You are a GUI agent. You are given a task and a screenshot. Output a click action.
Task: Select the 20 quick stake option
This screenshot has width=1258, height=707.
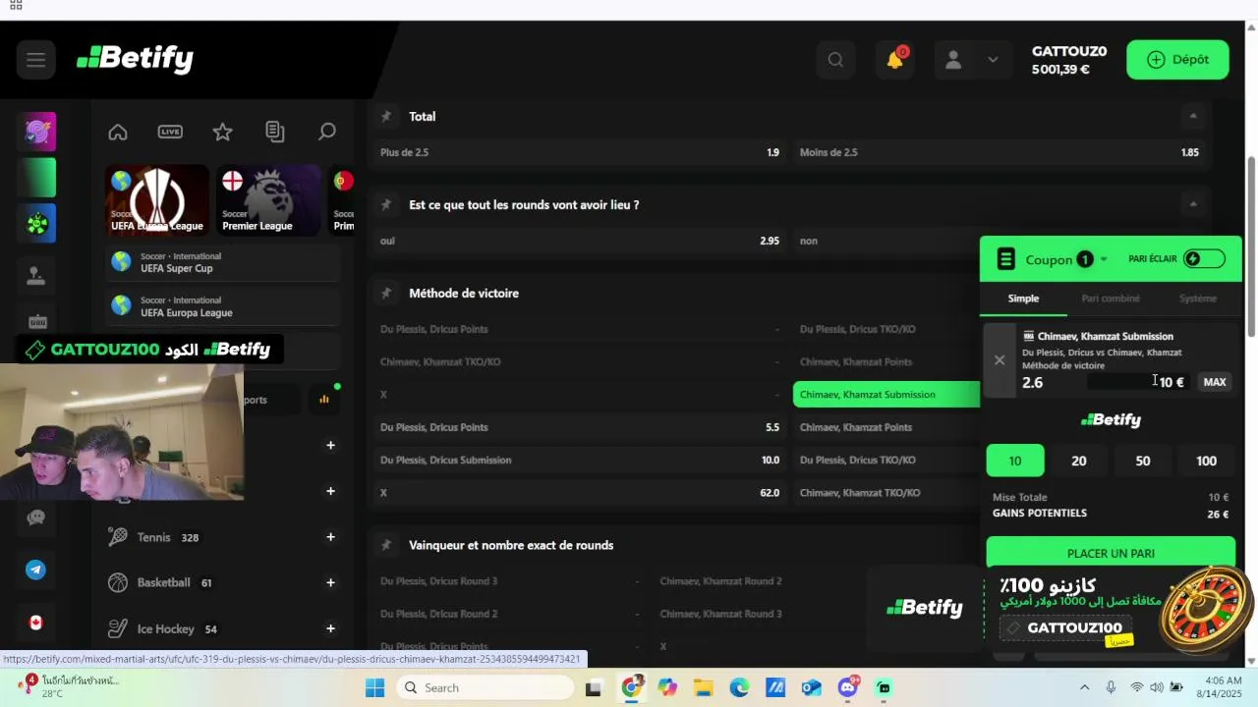click(1079, 461)
